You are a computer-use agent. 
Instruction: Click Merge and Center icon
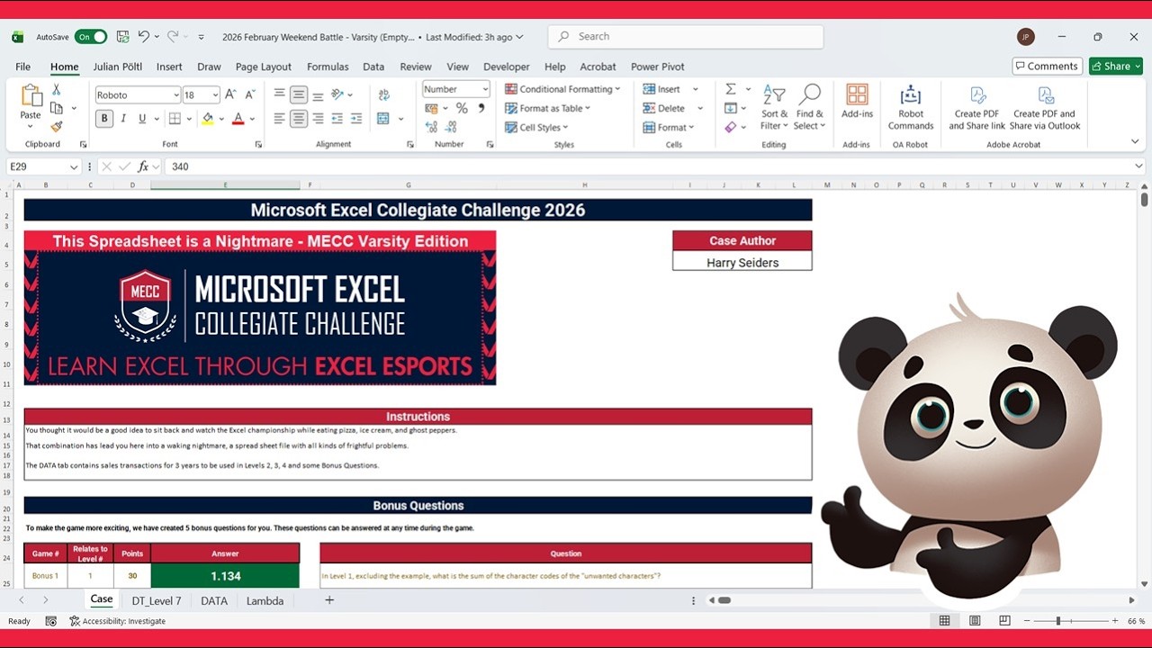[383, 119]
